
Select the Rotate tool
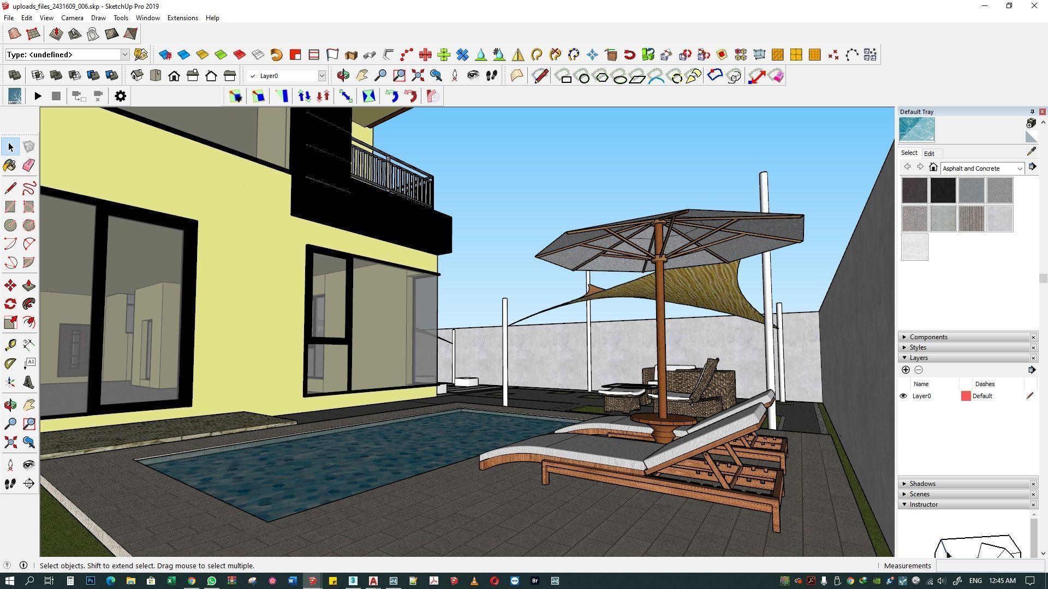click(10, 304)
